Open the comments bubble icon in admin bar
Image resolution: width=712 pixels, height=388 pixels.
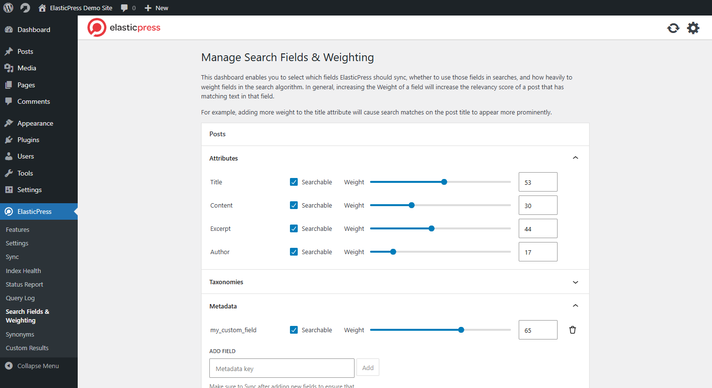tap(125, 8)
